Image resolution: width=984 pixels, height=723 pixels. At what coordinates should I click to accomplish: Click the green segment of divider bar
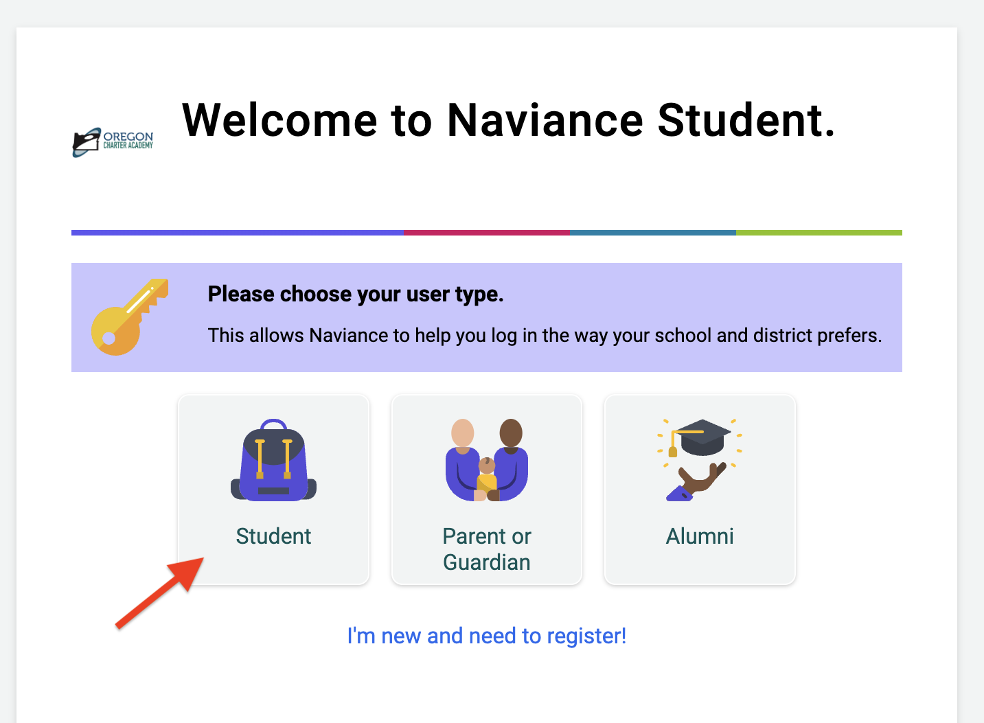[x=819, y=233]
